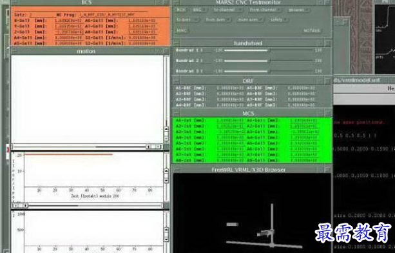
Task: Select the A3-Ist [mm] value in MCS
Action: tap(230, 132)
